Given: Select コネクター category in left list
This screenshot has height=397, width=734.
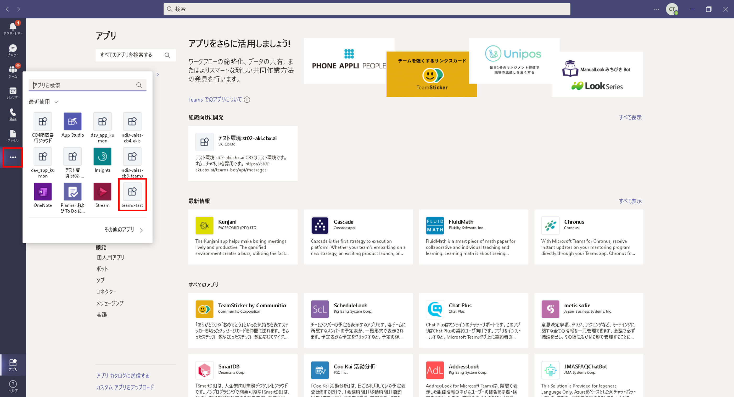Looking at the screenshot, I should coord(106,292).
